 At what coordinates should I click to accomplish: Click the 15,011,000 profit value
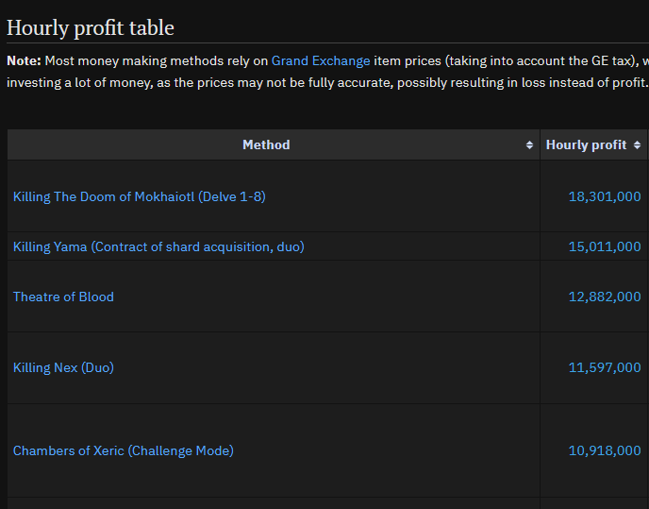pos(605,246)
